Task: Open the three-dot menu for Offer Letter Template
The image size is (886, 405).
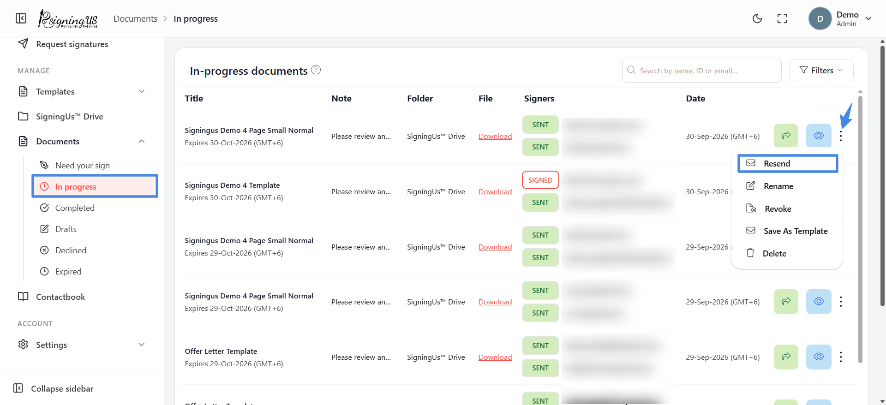Action: (x=841, y=357)
